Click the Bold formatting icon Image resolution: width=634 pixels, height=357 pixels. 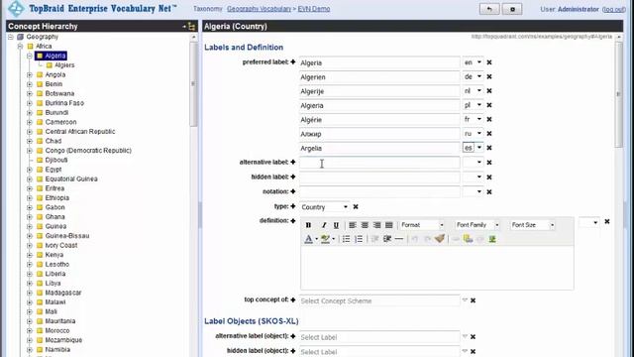(308, 225)
